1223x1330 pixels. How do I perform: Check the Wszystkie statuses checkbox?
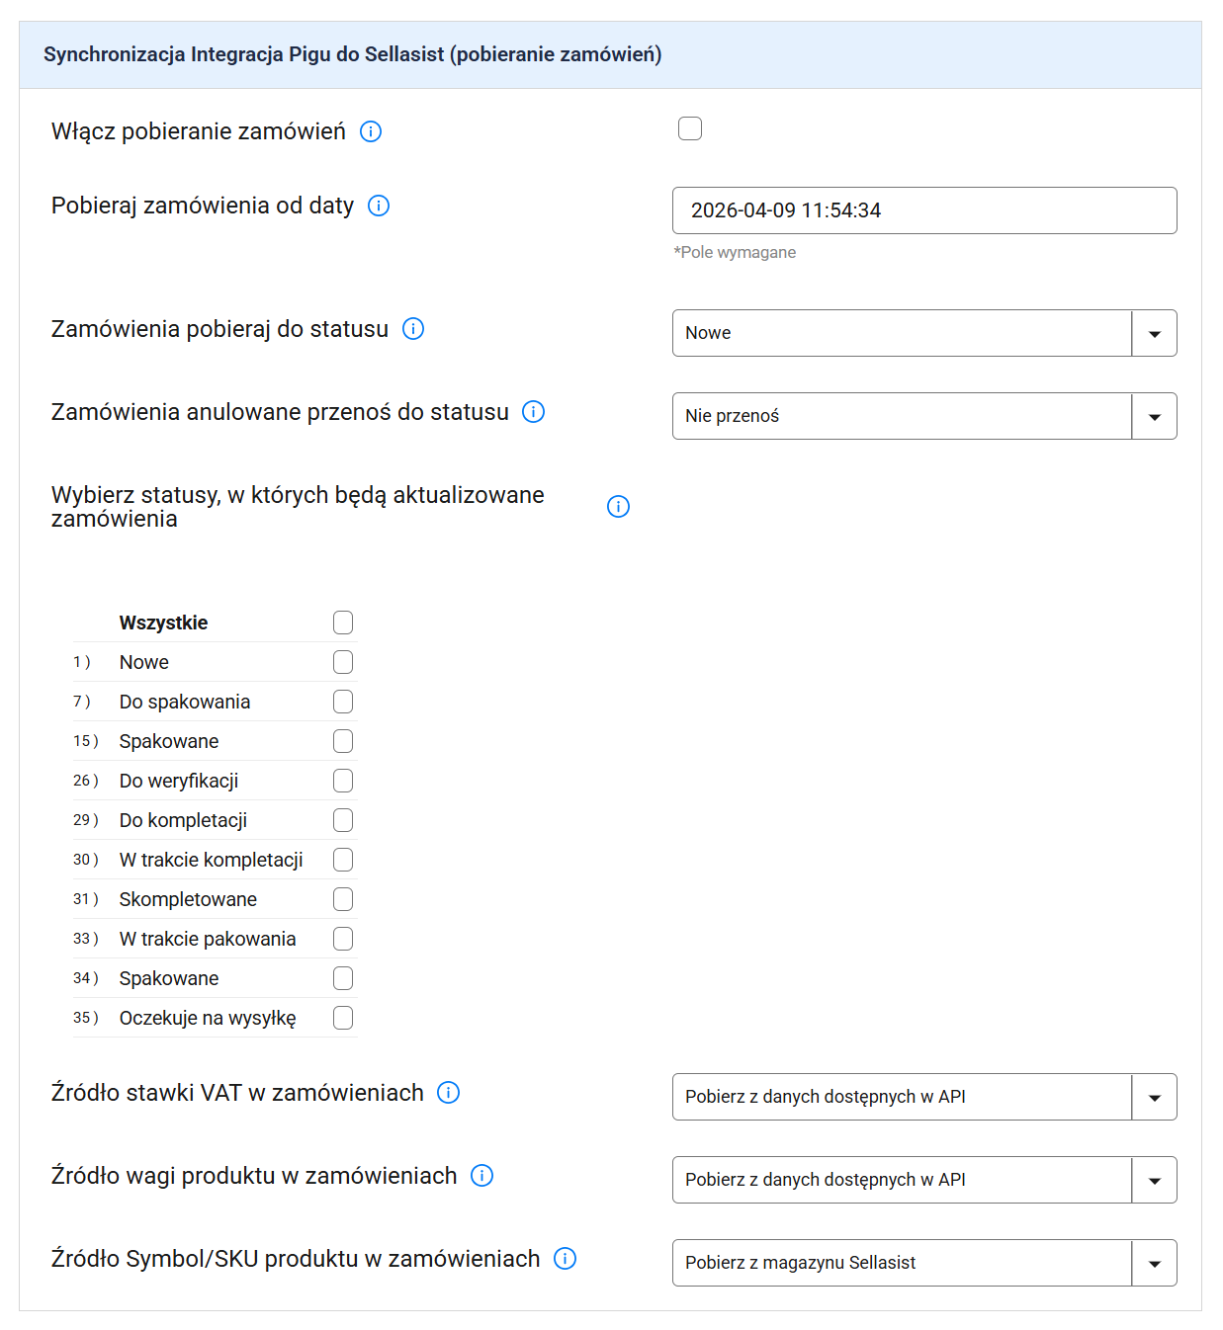click(x=343, y=623)
